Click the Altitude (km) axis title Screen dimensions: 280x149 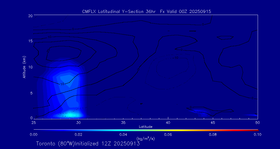tap(24, 67)
